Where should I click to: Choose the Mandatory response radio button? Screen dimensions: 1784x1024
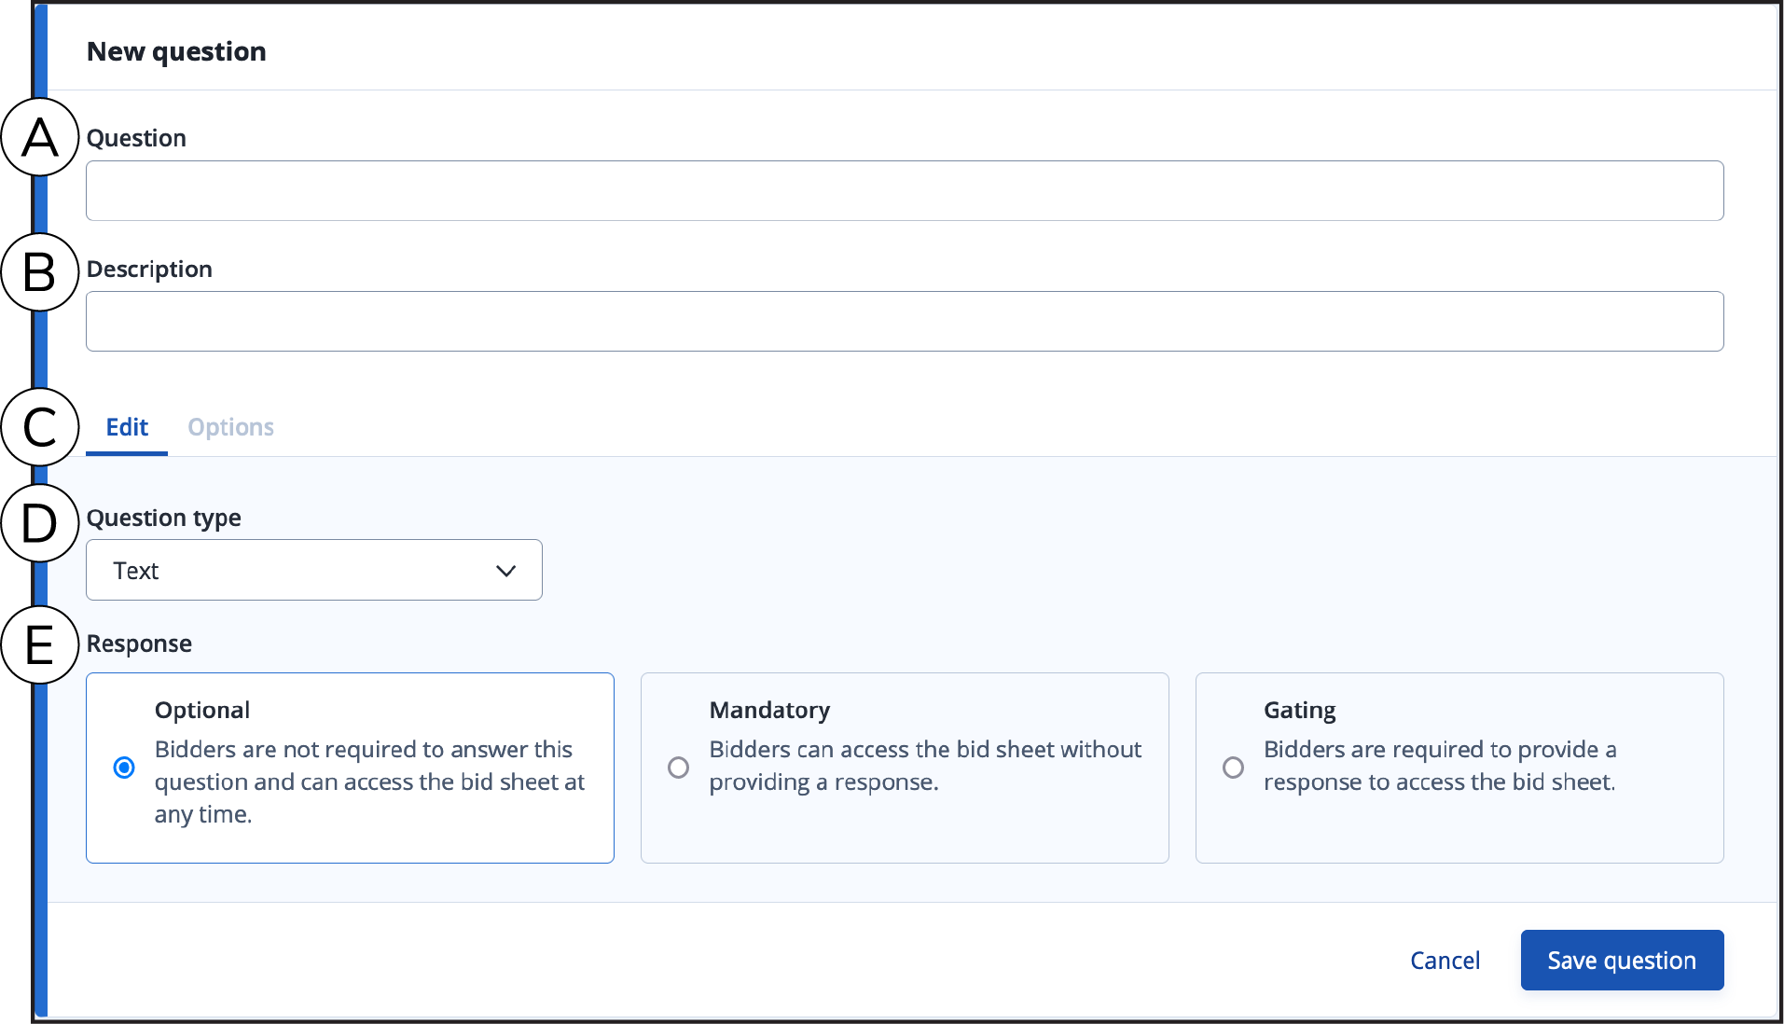679,768
